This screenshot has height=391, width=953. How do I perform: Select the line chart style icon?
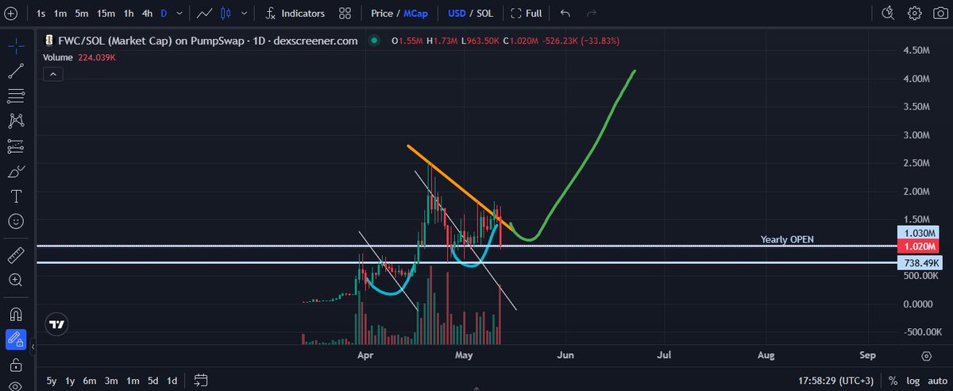tap(205, 14)
